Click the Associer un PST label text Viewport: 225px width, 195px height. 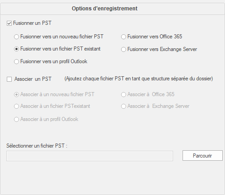tap(33, 79)
